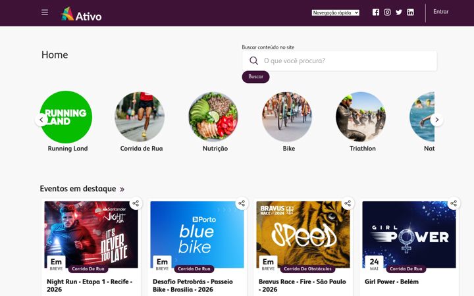474x296 pixels.
Task: Click the 'Em BREVE' badge on Night Run card
Action: point(56,264)
